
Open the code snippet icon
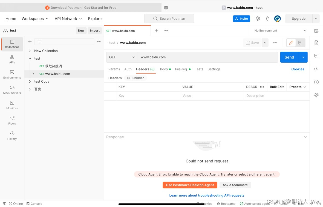(x=316, y=69)
